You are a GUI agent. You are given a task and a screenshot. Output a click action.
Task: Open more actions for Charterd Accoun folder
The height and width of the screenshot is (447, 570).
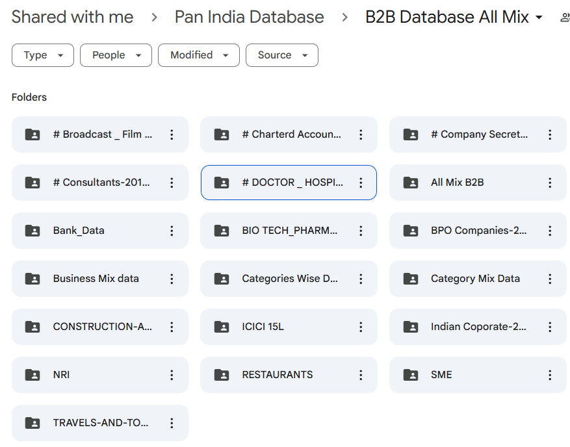click(361, 134)
